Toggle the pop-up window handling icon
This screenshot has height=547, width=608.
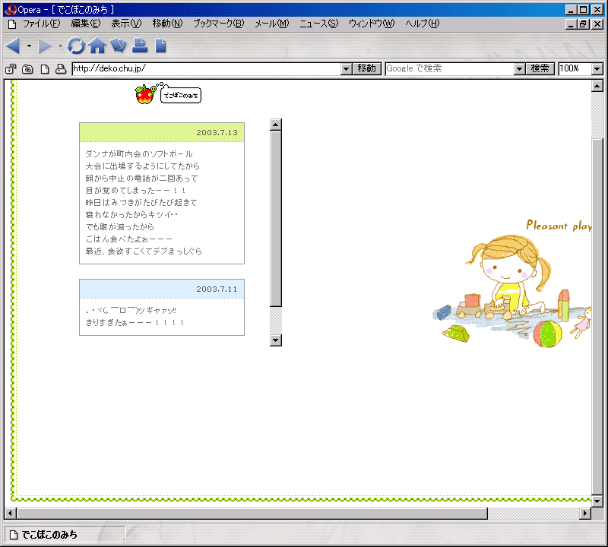tap(11, 69)
